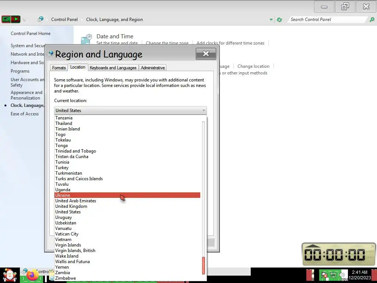
Task: Refresh Control Panel address bar
Action: click(x=279, y=20)
